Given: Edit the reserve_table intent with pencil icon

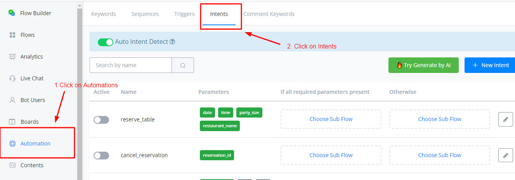Looking at the screenshot, I should click(505, 119).
